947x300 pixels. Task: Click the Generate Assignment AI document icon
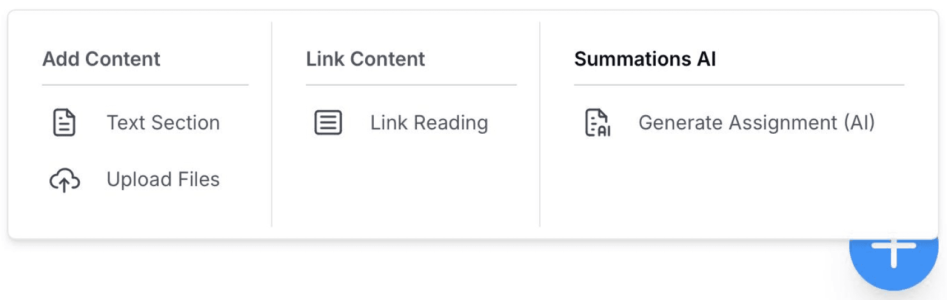(x=597, y=123)
